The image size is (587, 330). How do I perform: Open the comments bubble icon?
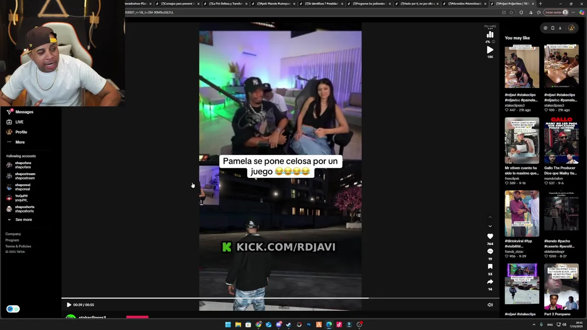click(x=490, y=252)
